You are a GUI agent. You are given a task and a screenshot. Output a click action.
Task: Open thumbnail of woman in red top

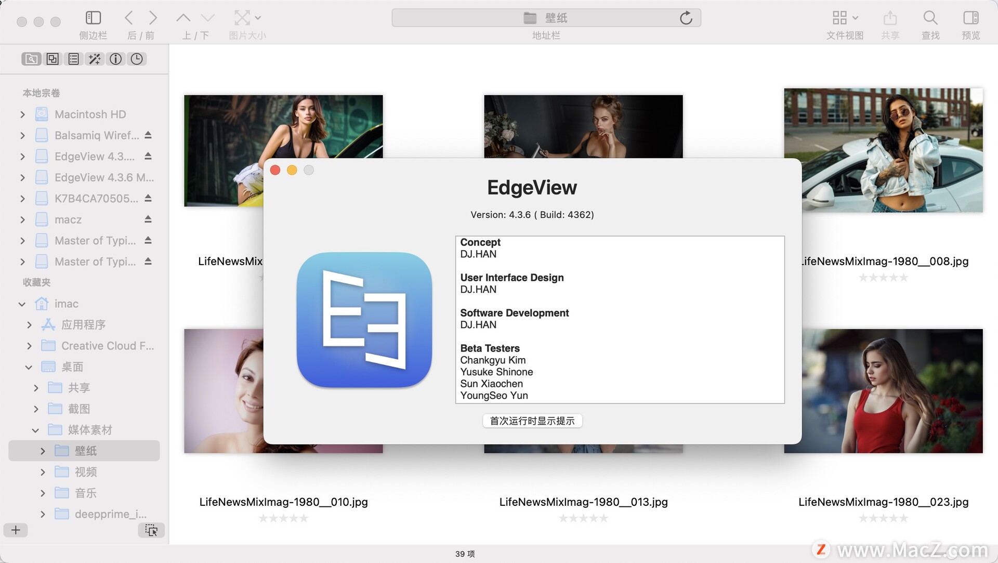tap(892, 391)
